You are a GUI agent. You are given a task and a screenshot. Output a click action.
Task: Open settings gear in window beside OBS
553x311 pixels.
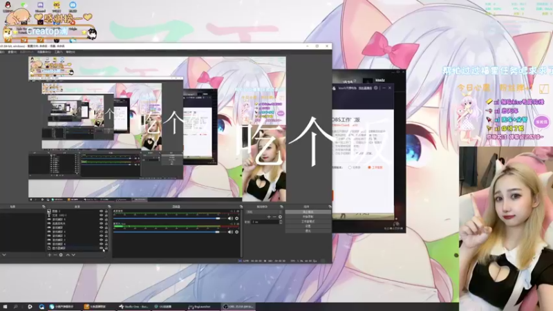tap(376, 88)
